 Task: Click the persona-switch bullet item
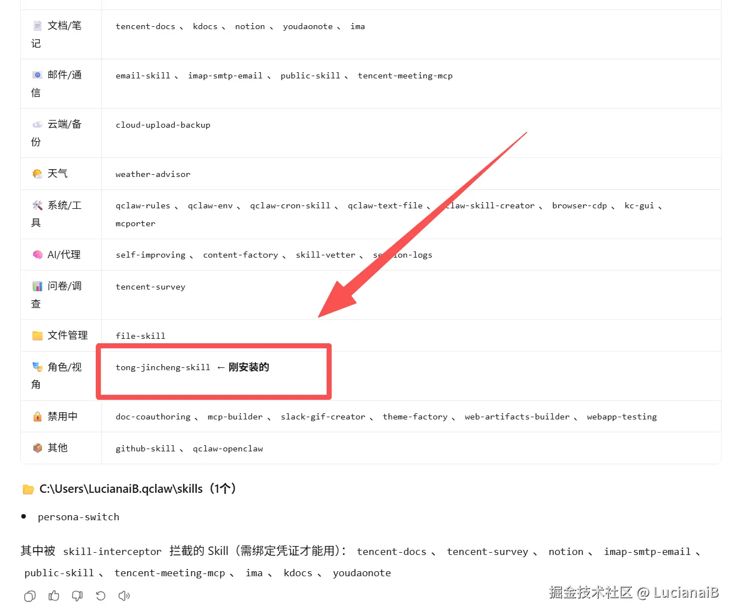tap(78, 517)
